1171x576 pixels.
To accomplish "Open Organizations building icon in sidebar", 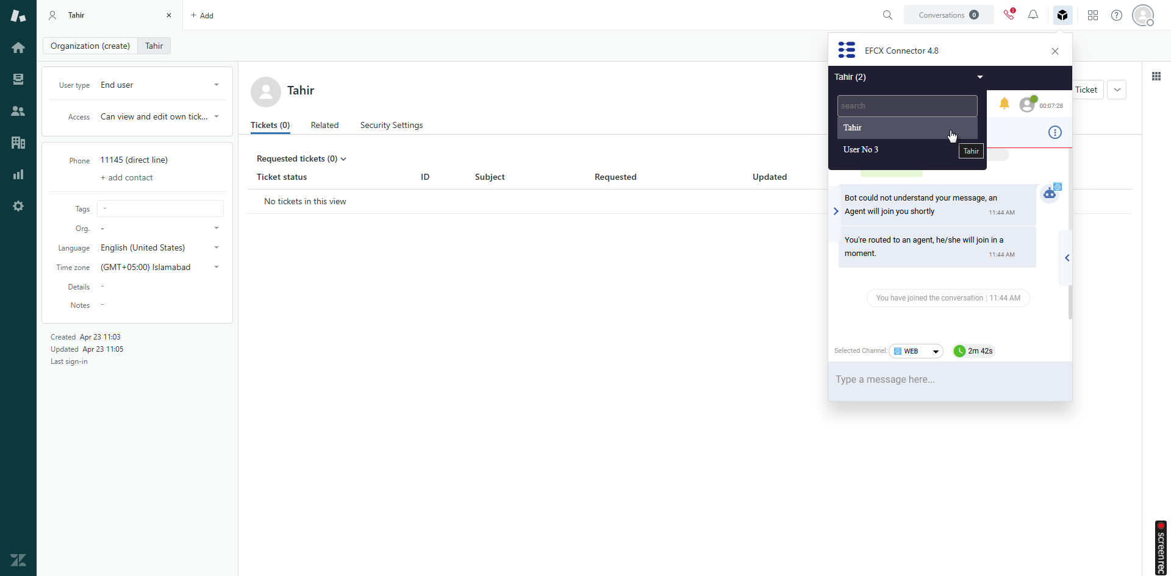I will (18, 143).
